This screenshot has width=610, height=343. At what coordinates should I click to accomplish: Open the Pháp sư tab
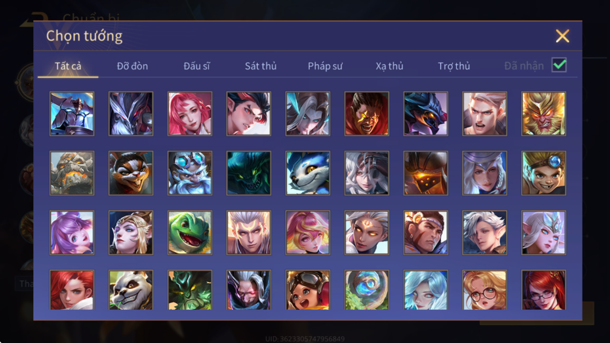[325, 66]
